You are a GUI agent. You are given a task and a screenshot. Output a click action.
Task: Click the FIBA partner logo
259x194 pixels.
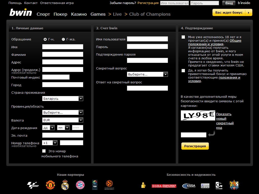95,185
